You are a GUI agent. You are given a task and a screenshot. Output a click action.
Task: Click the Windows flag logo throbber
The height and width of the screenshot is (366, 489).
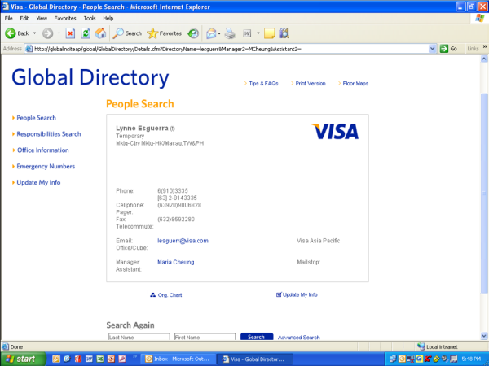480,19
